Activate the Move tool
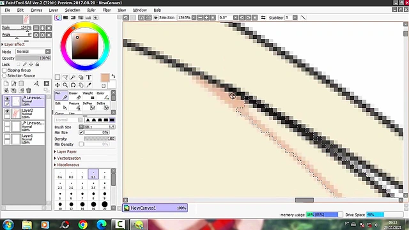409x230 pixels. (x=58, y=85)
